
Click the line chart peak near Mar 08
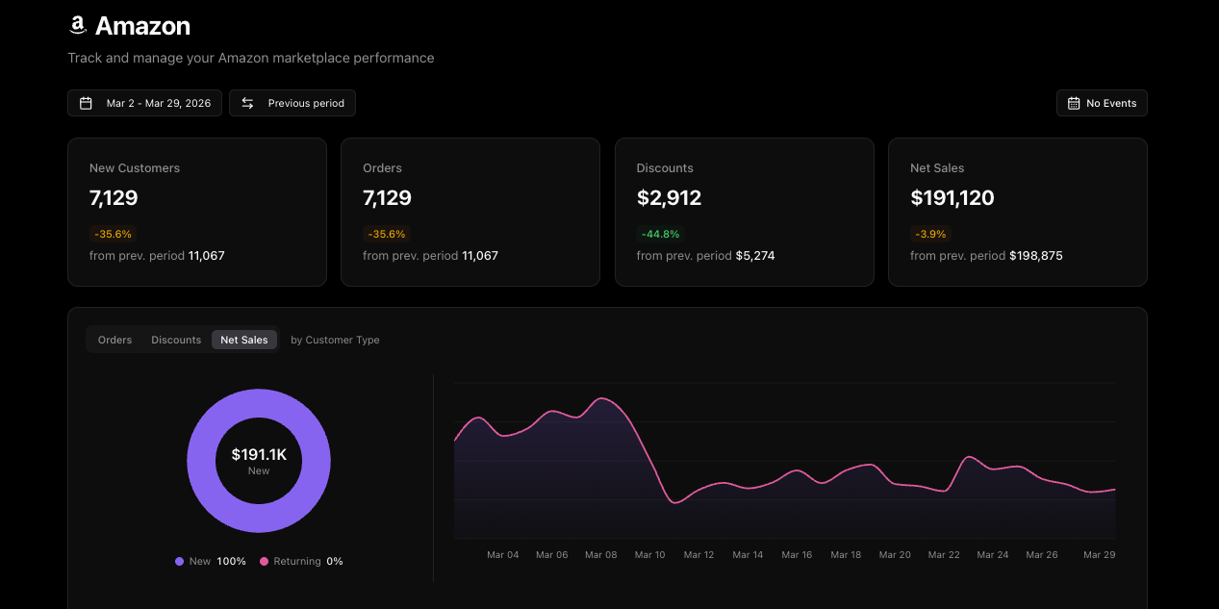click(x=602, y=398)
